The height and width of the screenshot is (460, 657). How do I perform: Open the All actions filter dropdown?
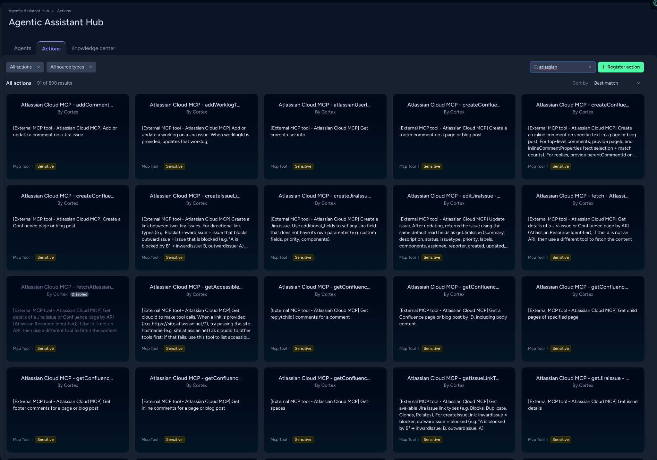click(x=25, y=67)
